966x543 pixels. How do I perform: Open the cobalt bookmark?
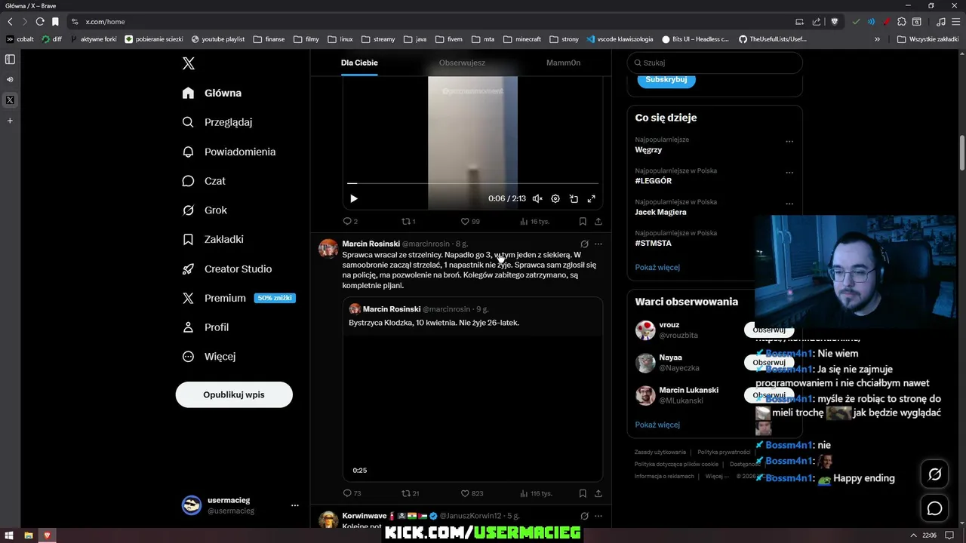(20, 39)
